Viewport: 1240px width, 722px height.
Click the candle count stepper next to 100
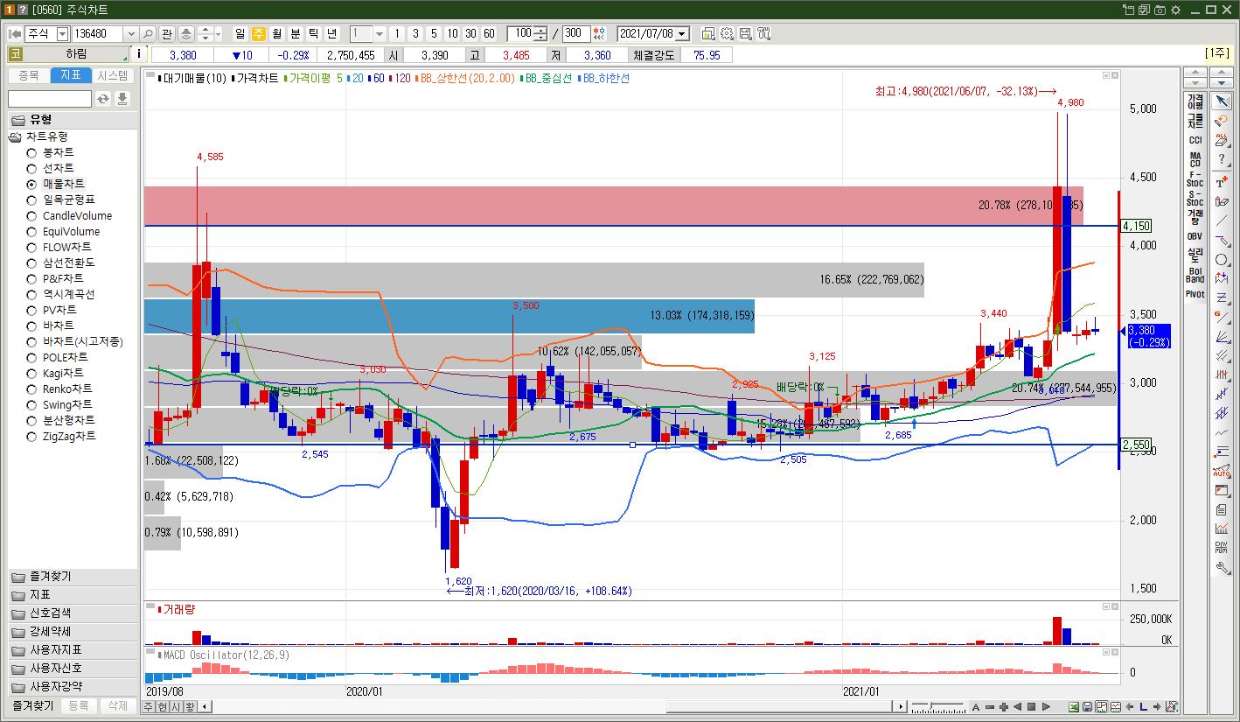541,34
